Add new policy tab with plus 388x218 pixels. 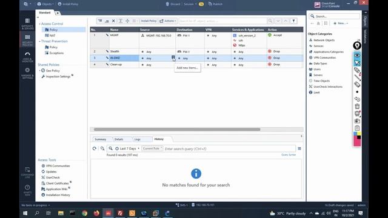pos(58,13)
